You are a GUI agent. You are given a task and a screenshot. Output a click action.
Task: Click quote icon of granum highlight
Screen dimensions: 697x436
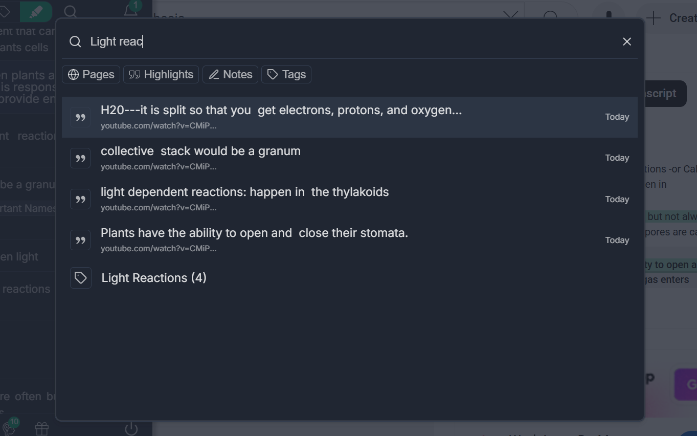80,158
